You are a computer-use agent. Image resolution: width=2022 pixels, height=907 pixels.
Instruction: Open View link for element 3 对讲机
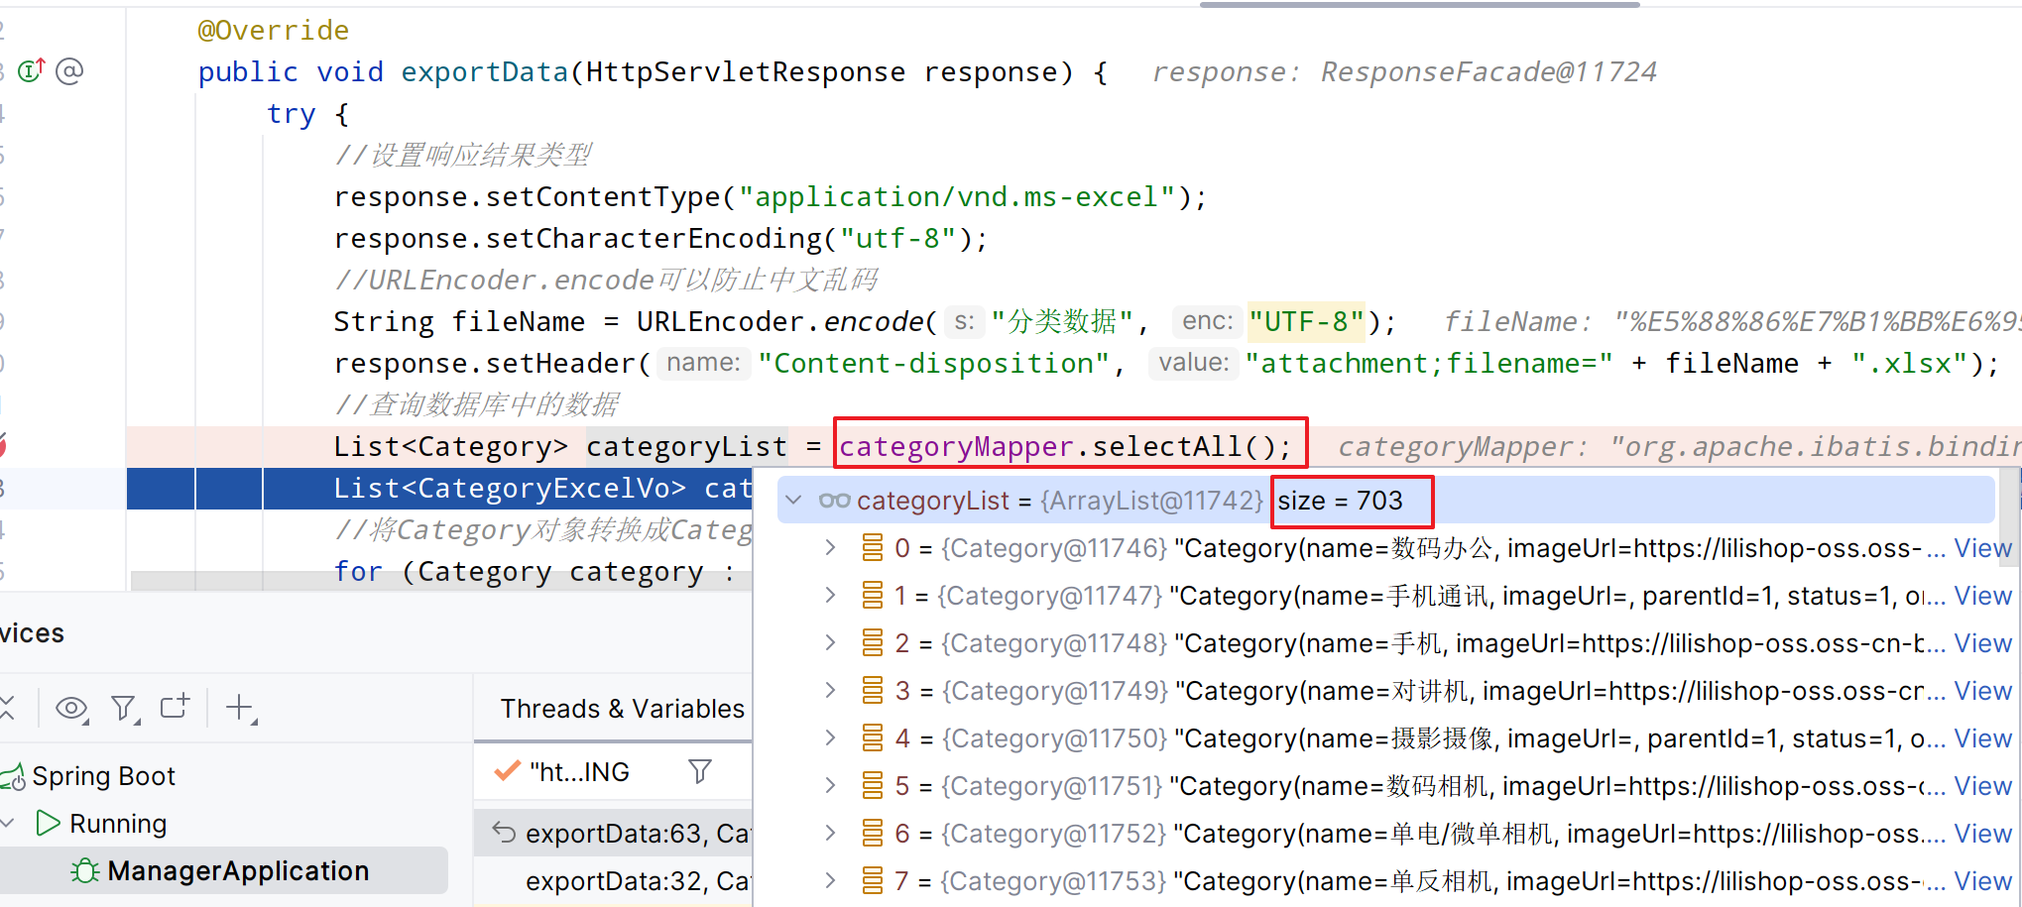coord(1982,691)
